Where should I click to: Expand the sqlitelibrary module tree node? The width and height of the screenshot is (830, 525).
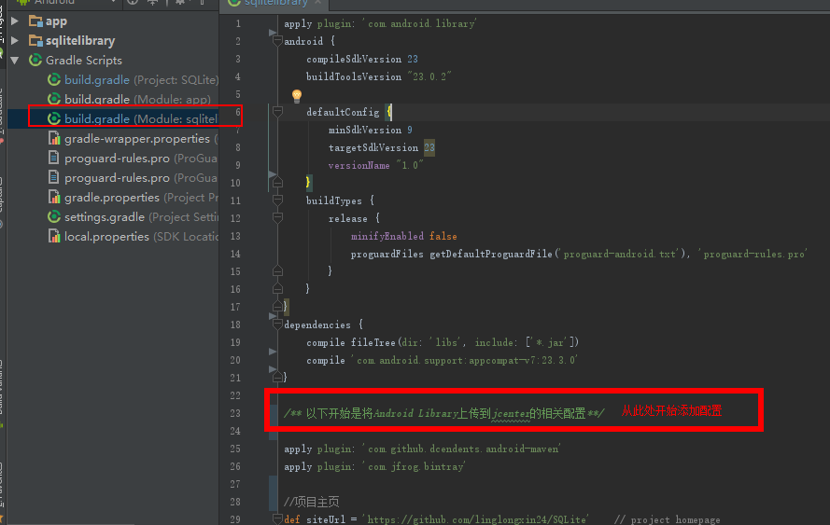tap(15, 41)
